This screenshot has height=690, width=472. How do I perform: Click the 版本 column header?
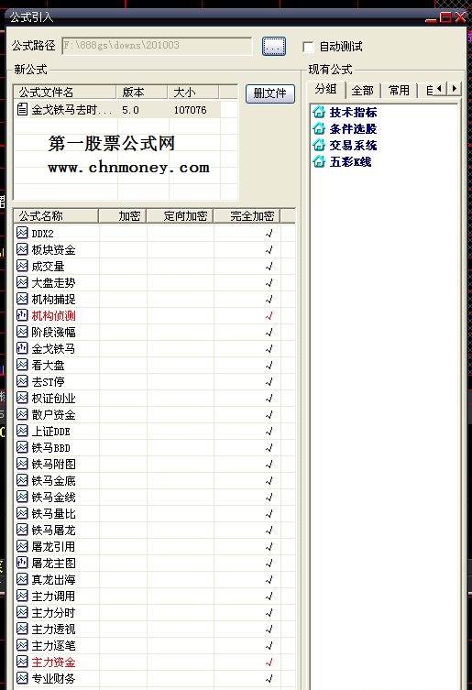pos(142,92)
